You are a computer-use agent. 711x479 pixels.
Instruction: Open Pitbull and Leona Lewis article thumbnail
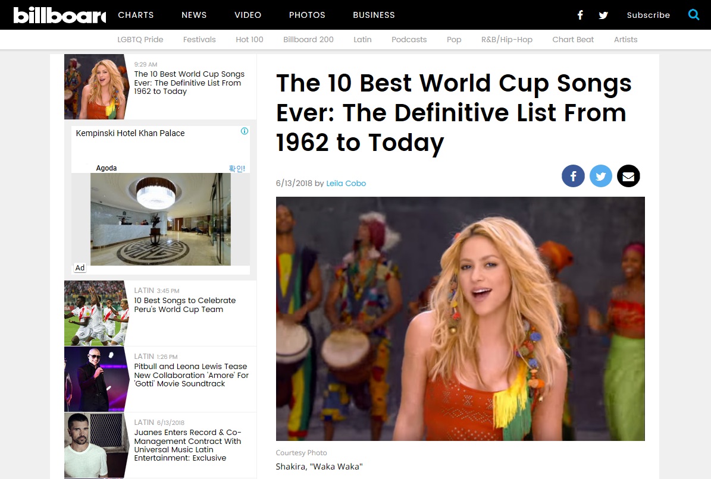tap(96, 379)
